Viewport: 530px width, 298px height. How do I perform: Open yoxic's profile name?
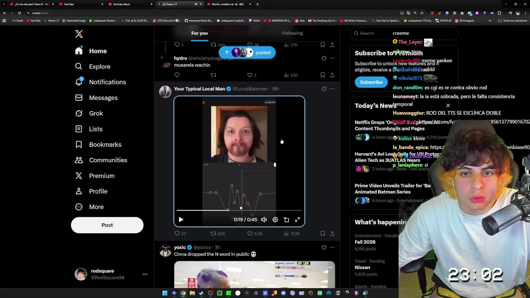[x=180, y=248]
